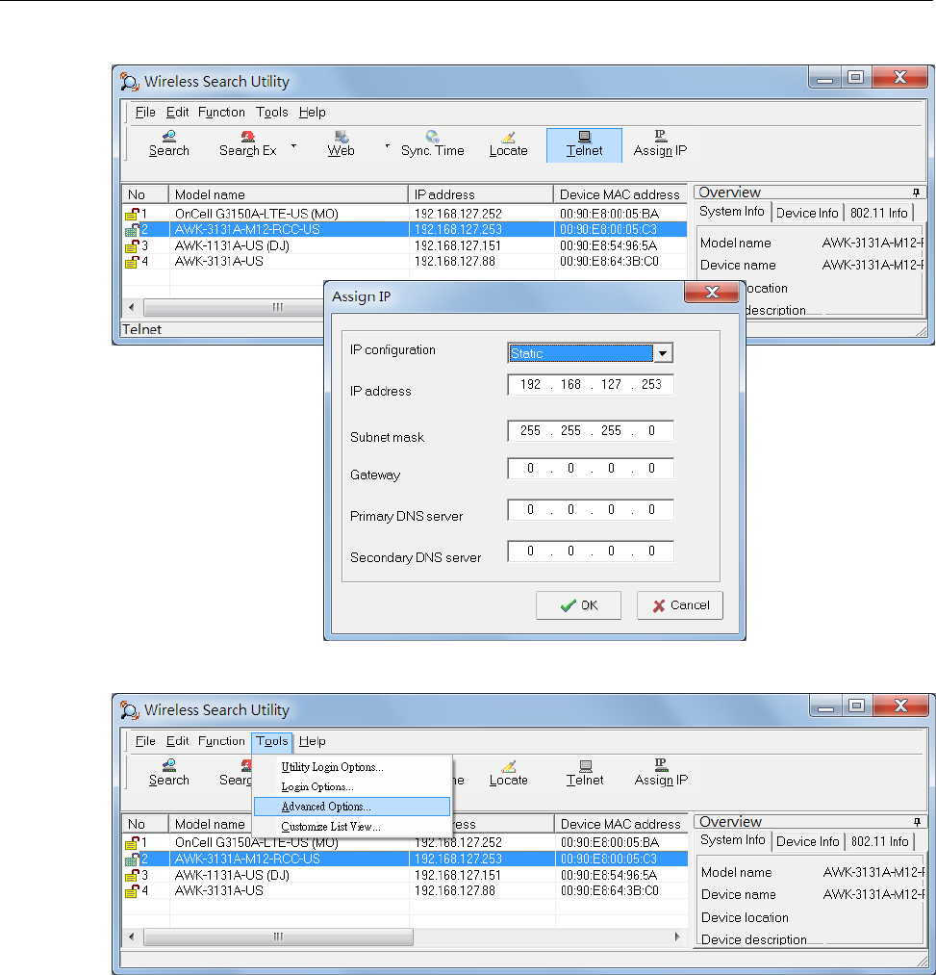Viewport: 936px width, 975px height.
Task: Pin the Overview panel in lower window
Action: tap(917, 821)
